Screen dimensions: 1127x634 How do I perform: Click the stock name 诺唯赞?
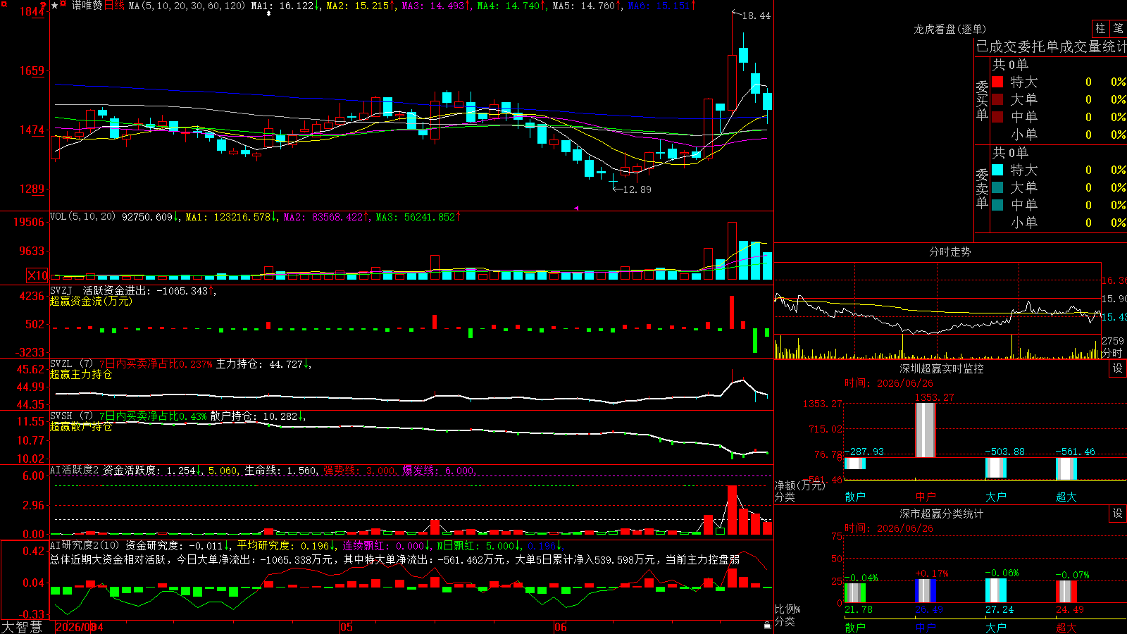[87, 6]
